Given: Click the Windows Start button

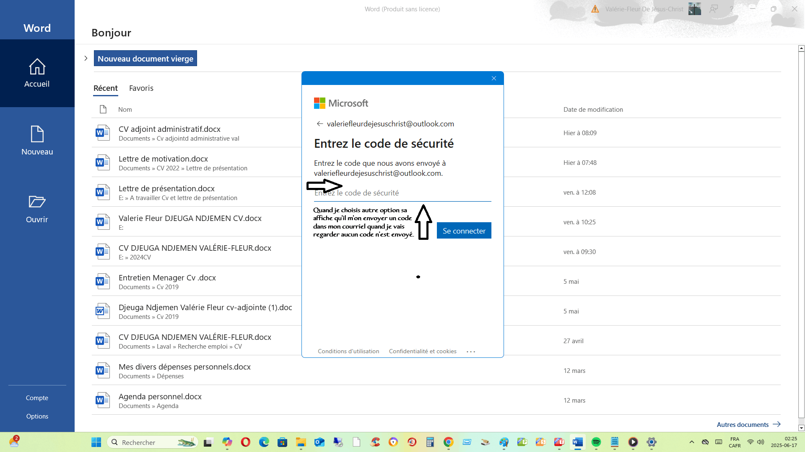Looking at the screenshot, I should [96, 442].
